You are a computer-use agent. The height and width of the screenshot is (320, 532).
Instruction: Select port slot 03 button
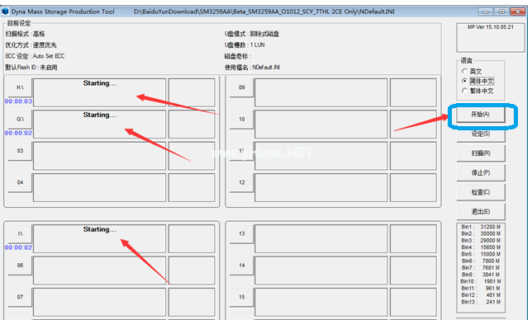20,151
